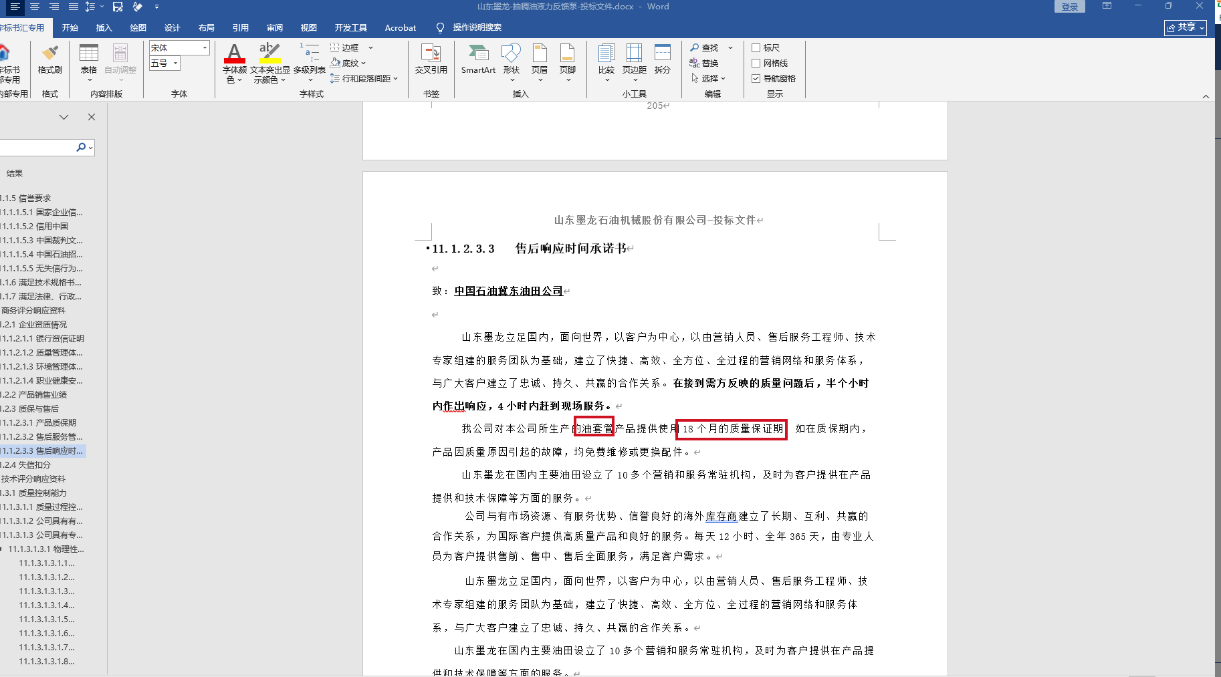Open the 共享 share dropdown

(1186, 27)
